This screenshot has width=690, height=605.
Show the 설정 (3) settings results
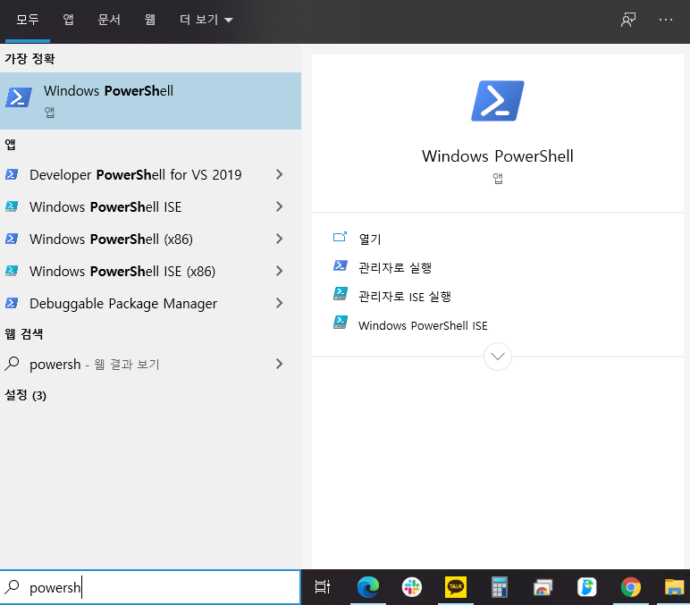(26, 395)
